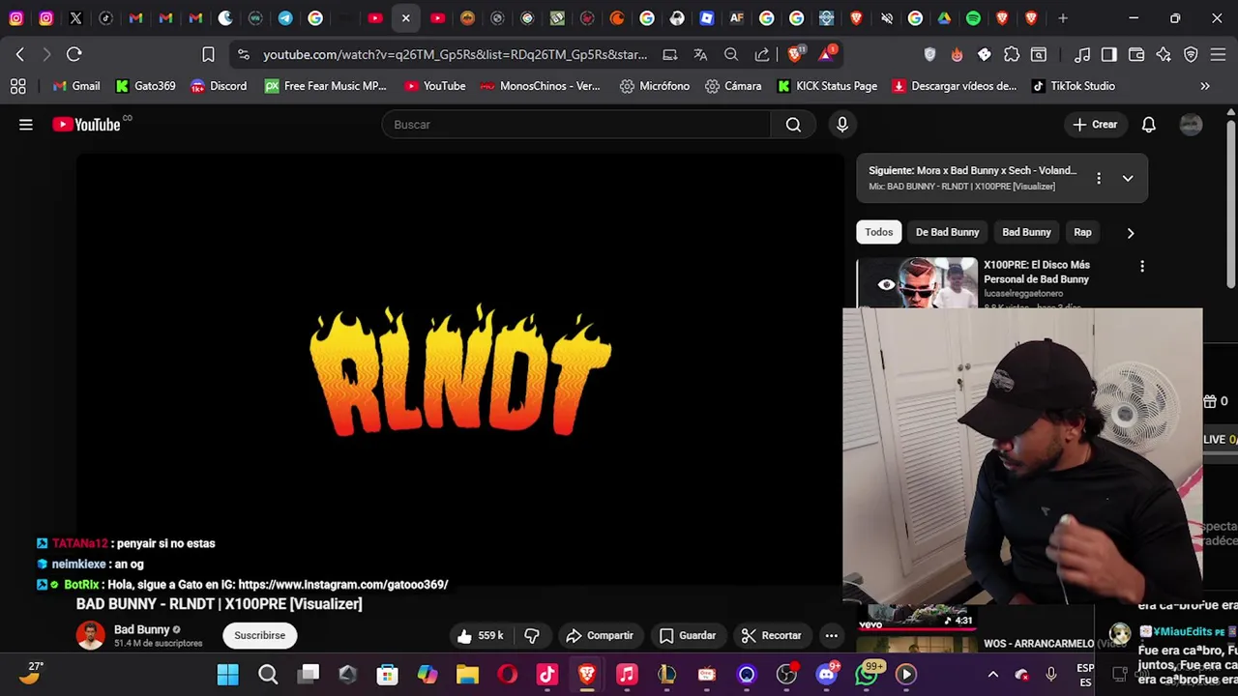Open Brave VPN shield icon
The image size is (1238, 696).
[x=1191, y=55]
